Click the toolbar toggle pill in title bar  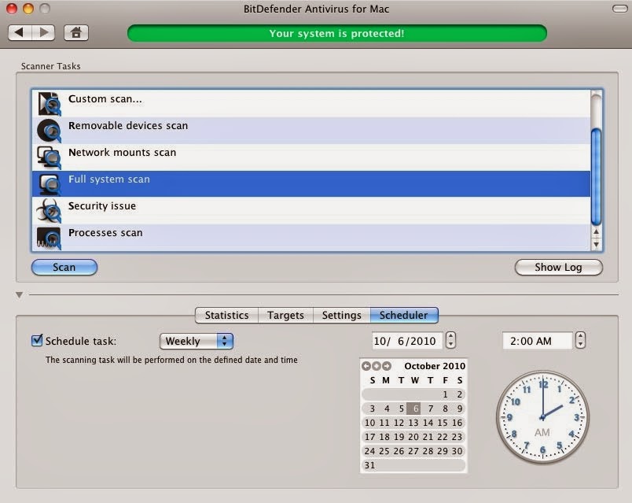pos(619,9)
